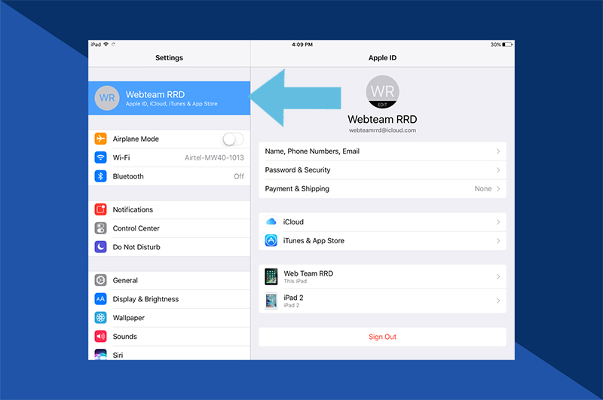
Task: Toggle the Airplane Mode switch
Action: pos(233,139)
